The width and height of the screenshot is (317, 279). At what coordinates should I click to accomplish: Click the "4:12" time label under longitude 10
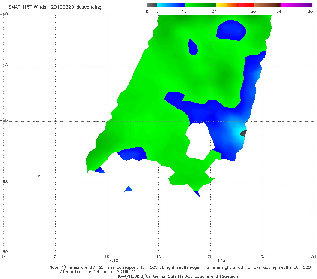(x=114, y=261)
